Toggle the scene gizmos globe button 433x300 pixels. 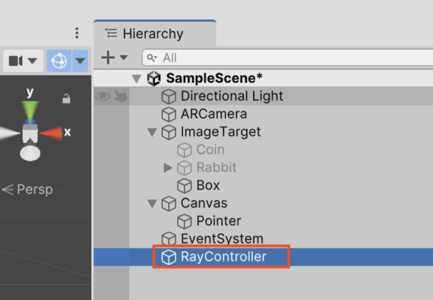pos(59,60)
